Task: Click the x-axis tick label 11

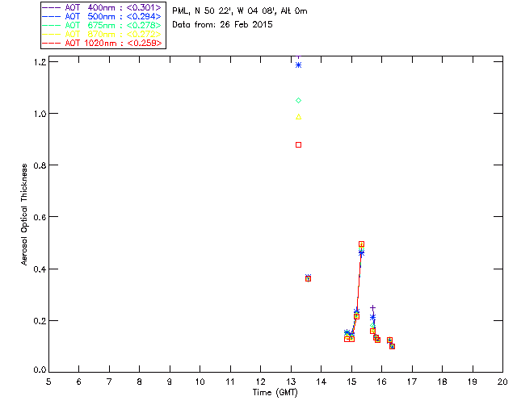Action: (x=230, y=382)
